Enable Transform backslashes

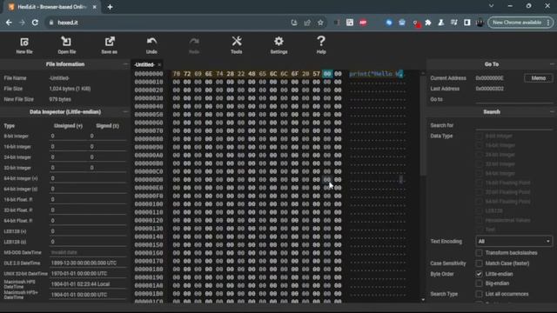480,253
